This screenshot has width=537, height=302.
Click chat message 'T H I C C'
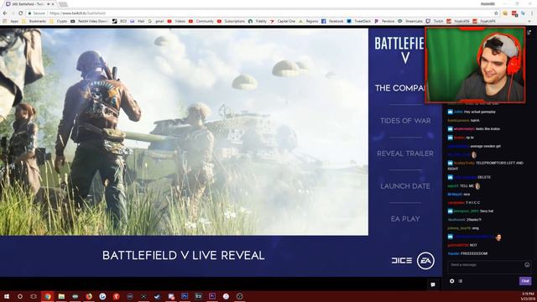[473, 203]
